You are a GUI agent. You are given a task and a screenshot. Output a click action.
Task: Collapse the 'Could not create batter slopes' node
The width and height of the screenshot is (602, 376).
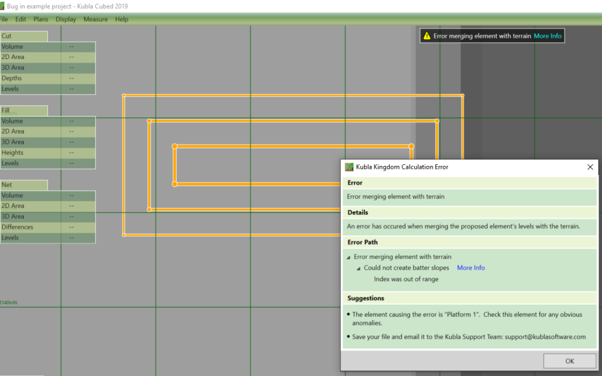[x=358, y=268]
